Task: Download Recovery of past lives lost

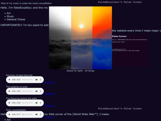Action: tap(49, 82)
